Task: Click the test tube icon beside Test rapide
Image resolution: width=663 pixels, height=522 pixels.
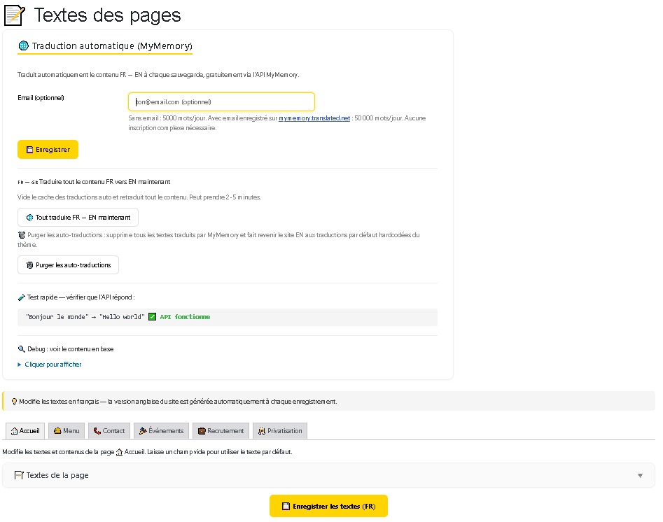Action: (22, 297)
